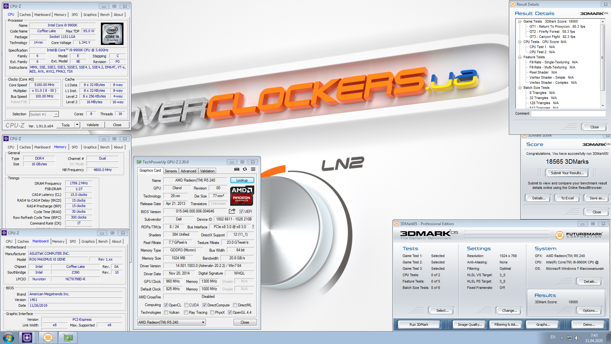Screen dimensions: 611x344
Task: Open SPD tab in CPU-Z Memory window
Action: click(x=74, y=147)
